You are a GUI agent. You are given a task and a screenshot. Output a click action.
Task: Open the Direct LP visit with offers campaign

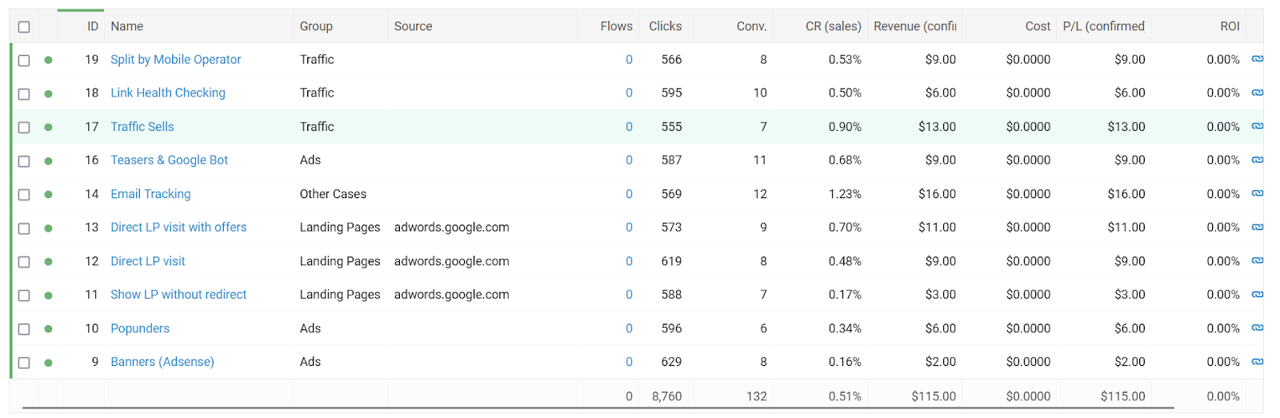click(178, 227)
